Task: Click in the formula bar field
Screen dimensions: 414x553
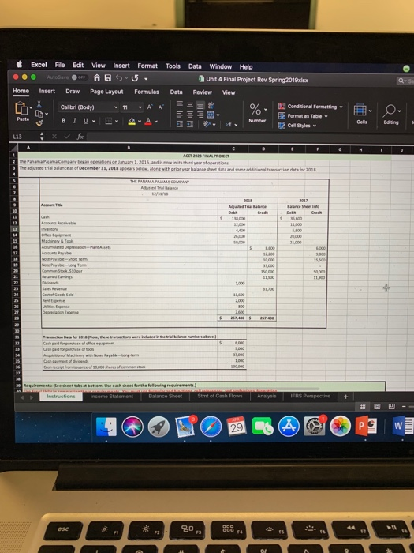Action: pyautogui.click(x=250, y=137)
